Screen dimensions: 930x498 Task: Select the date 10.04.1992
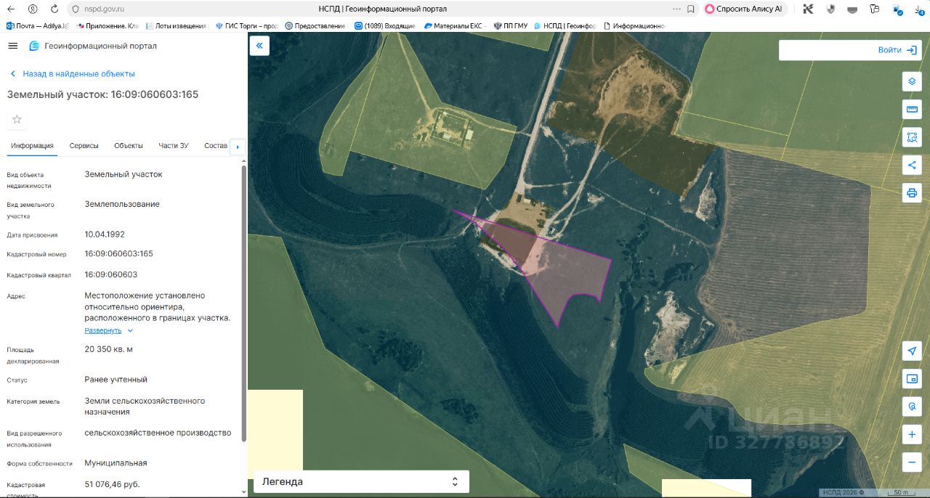[105, 234]
